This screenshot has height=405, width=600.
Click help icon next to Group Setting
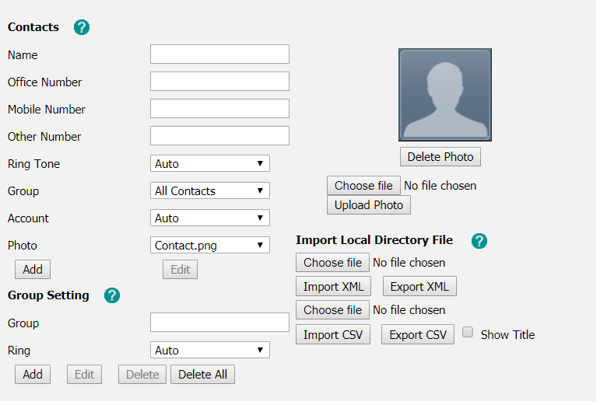pos(112,295)
